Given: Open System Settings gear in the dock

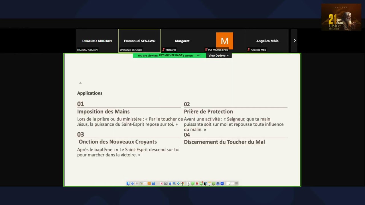Looking at the screenshot, I should point(166,184).
